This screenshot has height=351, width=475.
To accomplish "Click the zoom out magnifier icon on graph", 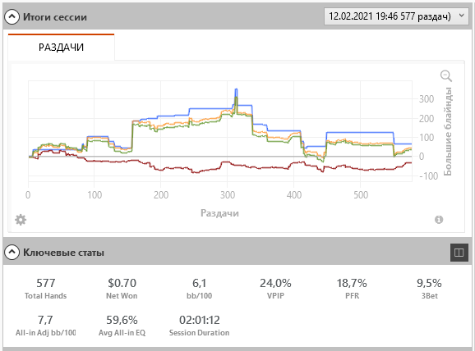I will pyautogui.click(x=446, y=75).
